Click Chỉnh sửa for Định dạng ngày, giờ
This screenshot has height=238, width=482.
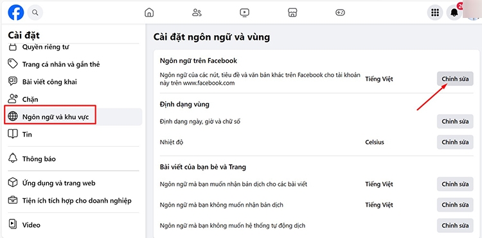(x=455, y=121)
